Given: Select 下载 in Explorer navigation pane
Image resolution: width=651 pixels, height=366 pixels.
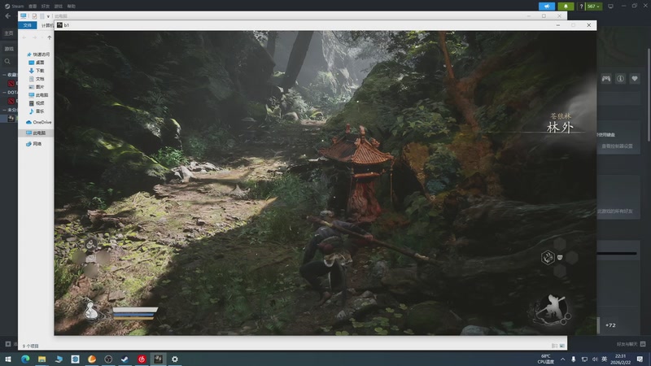Looking at the screenshot, I should tap(37, 71).
